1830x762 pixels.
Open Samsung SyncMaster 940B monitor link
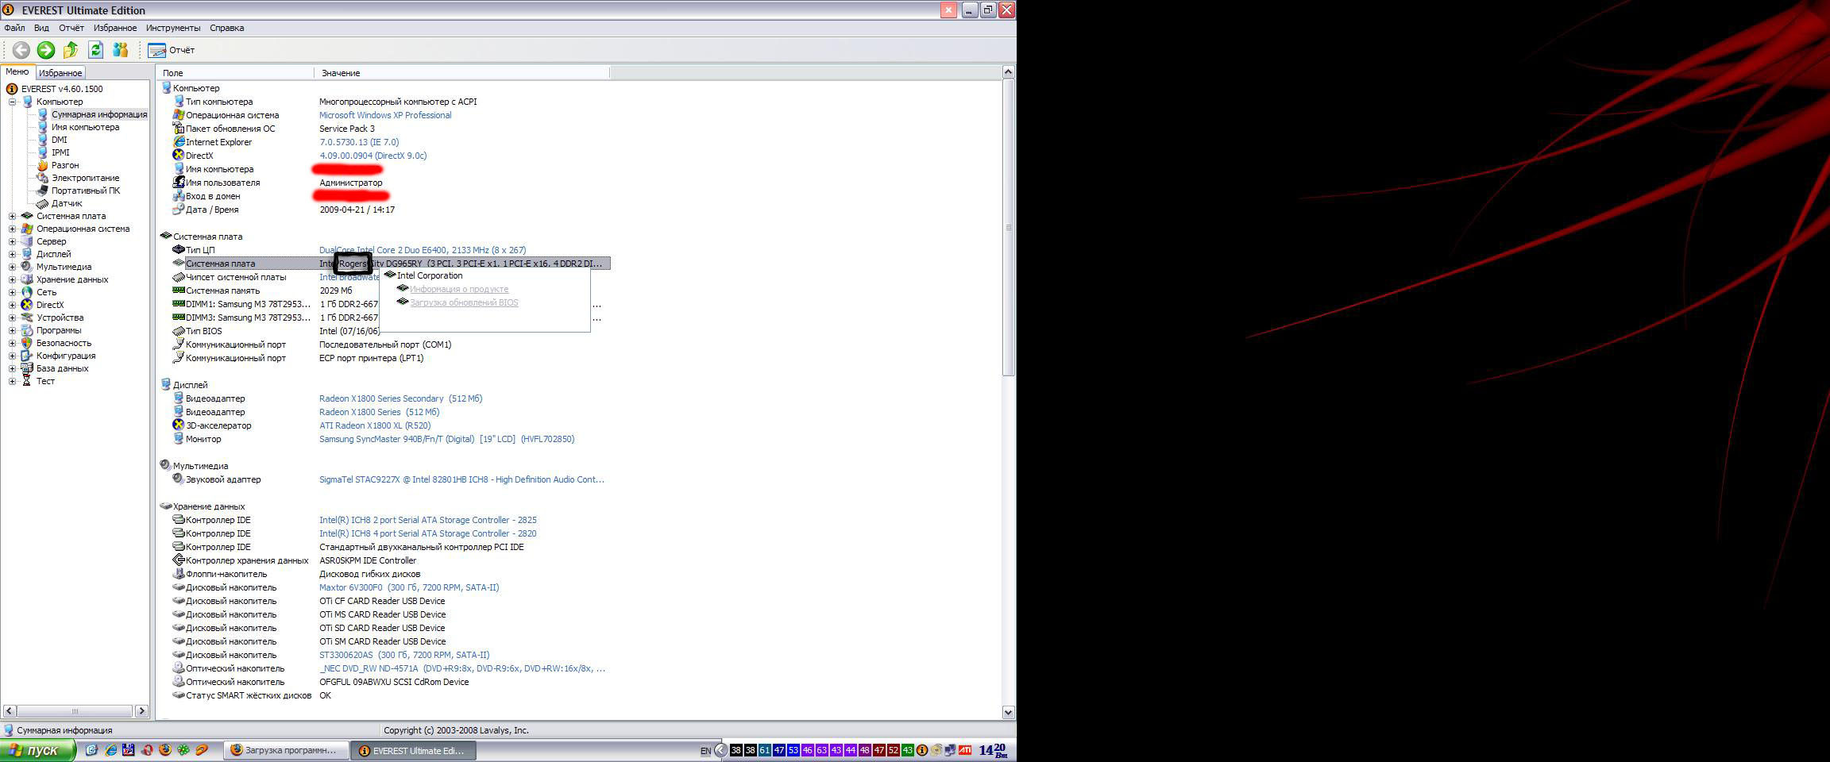coord(446,439)
